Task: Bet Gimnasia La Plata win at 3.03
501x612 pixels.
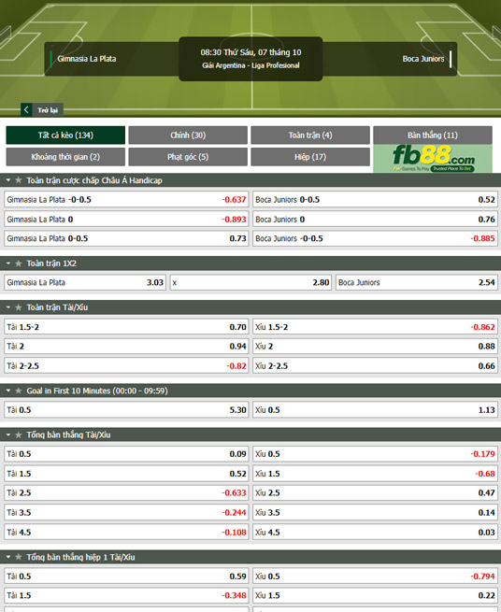Action: click(85, 282)
